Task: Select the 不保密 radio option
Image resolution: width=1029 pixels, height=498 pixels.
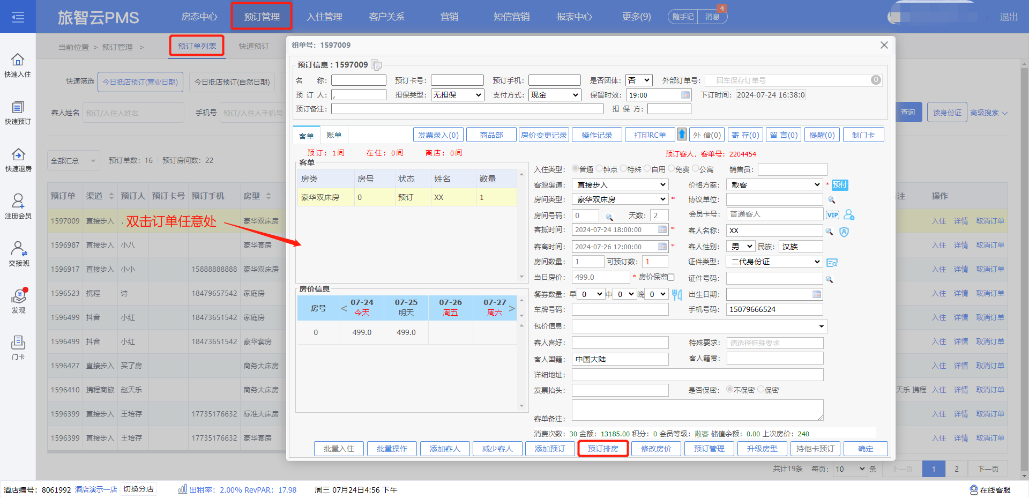Action: [x=729, y=389]
